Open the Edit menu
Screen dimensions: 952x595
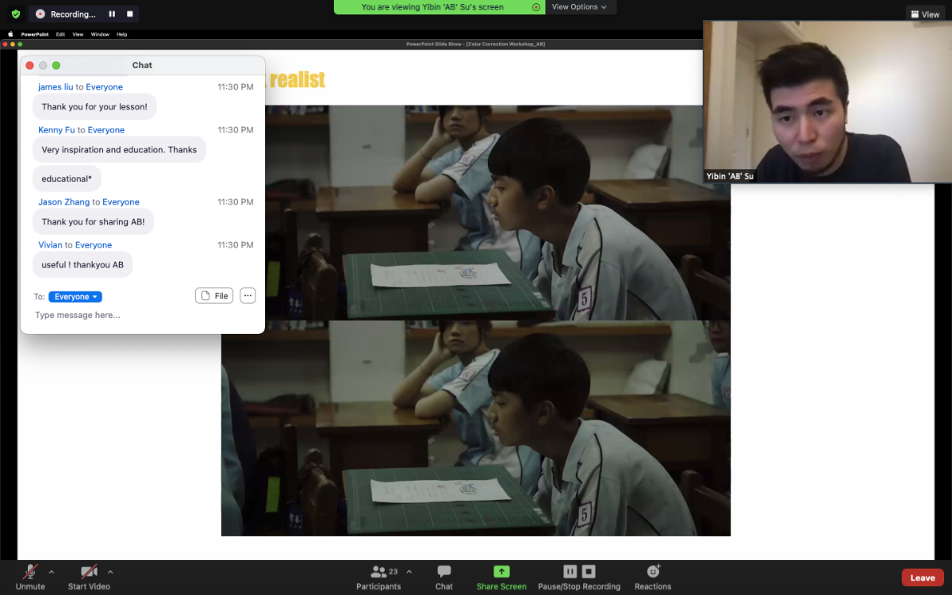pos(60,34)
